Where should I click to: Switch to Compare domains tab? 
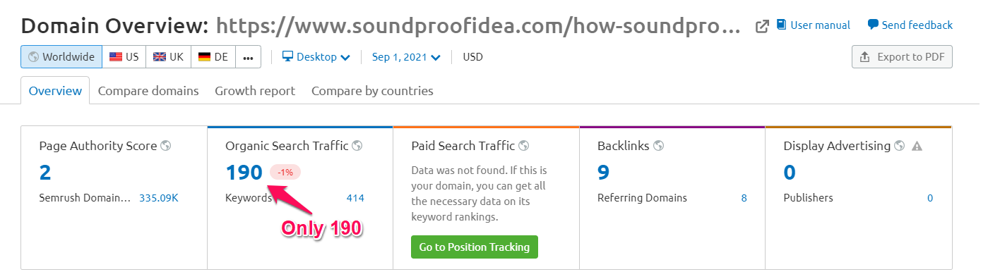tap(148, 91)
